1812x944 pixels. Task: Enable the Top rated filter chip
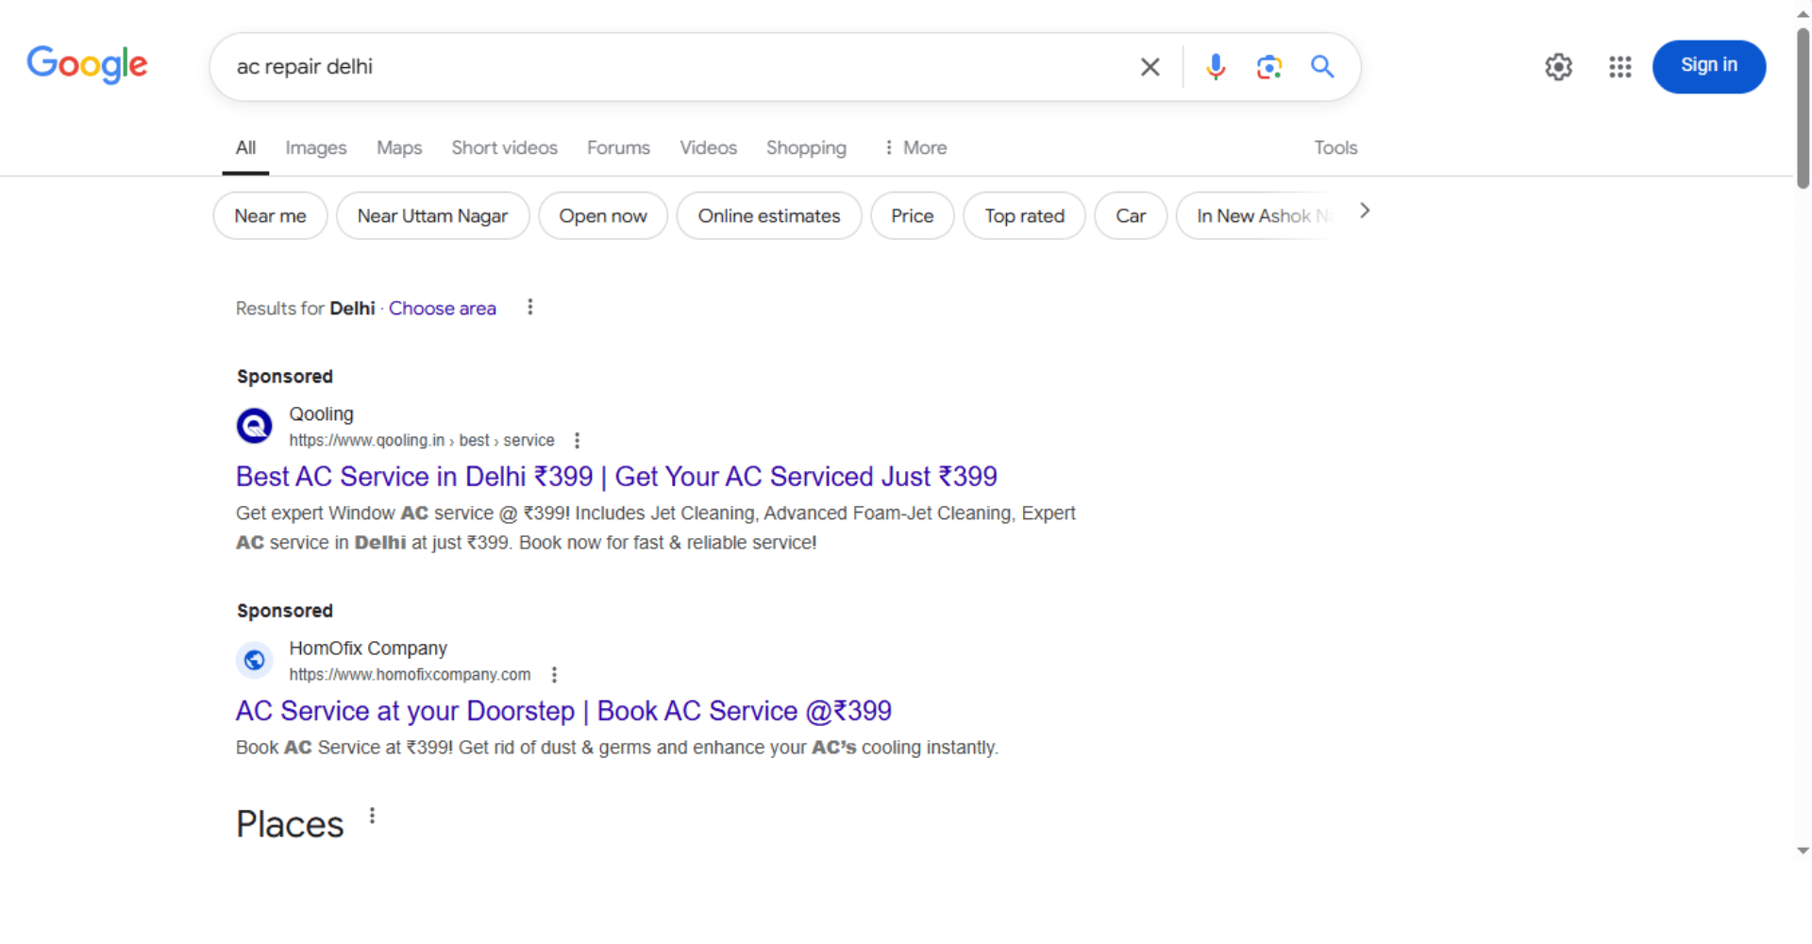[1024, 216]
